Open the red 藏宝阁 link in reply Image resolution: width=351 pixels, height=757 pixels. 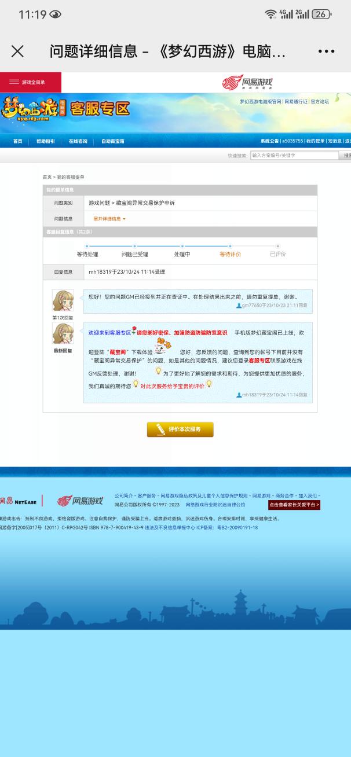117,352
